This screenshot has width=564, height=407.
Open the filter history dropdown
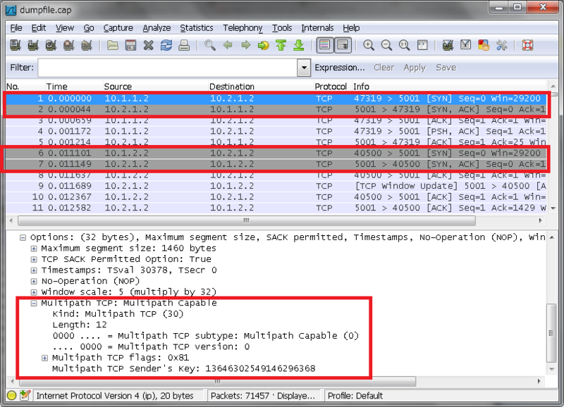(303, 68)
